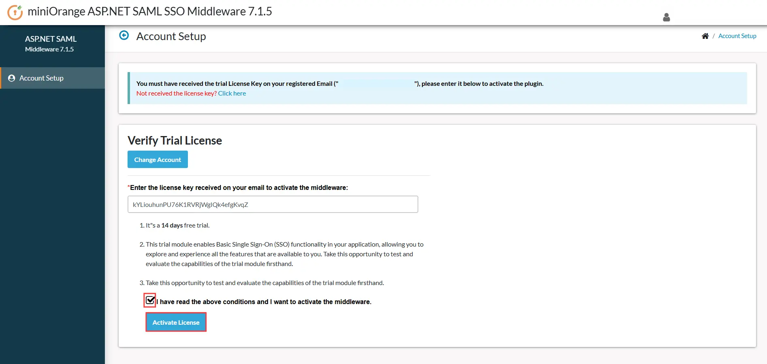The image size is (767, 364).
Task: Tick the conditions agreement checkbox
Action: (150, 300)
